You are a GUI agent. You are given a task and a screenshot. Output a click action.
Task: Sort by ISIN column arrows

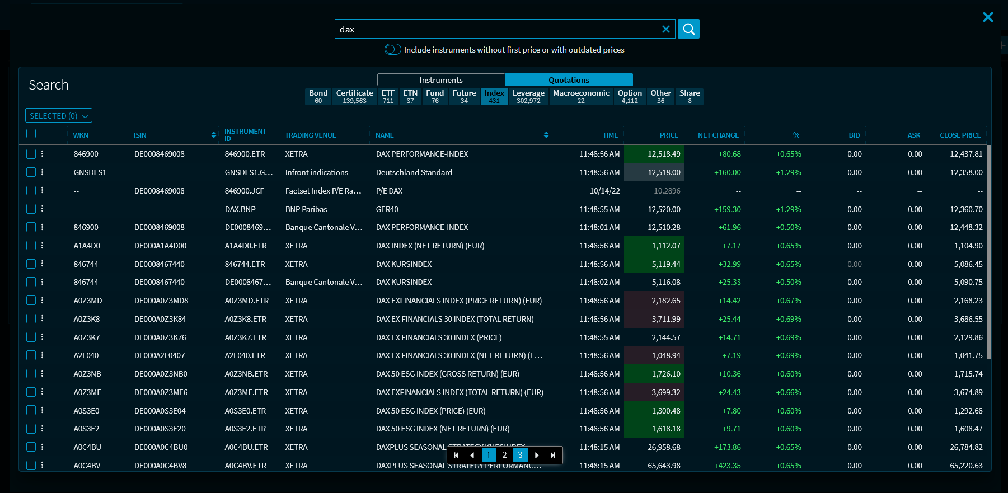(213, 135)
